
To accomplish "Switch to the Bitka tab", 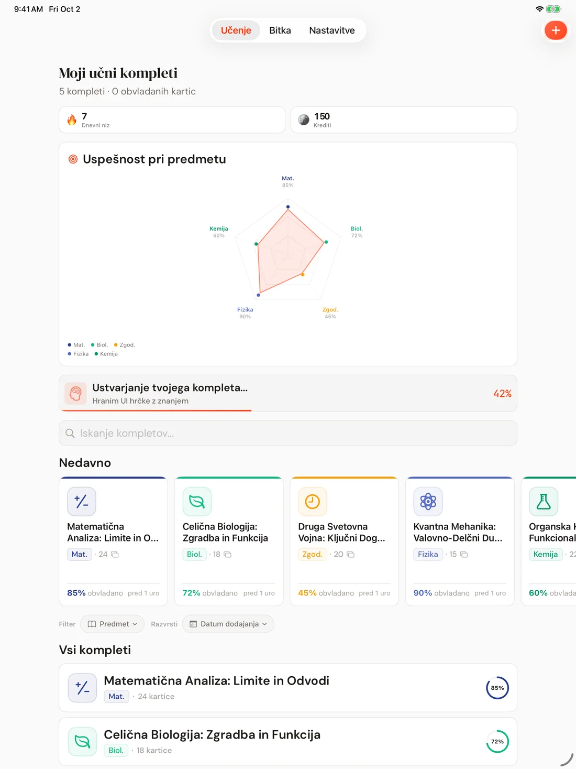I will (x=280, y=30).
